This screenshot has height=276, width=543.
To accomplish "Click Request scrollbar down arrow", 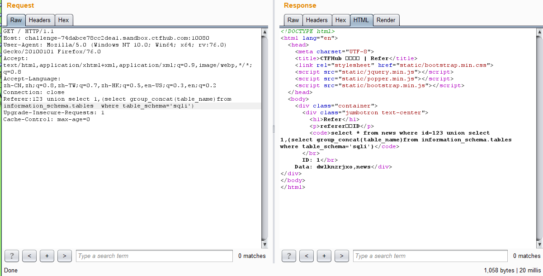I will click(265, 244).
